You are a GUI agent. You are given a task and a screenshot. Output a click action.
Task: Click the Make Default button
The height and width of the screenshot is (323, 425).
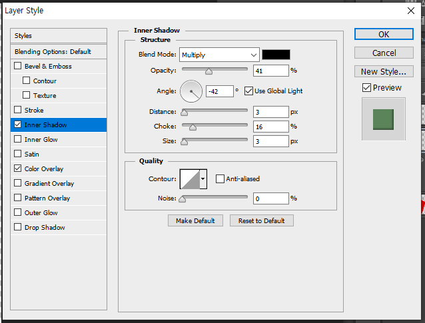[x=195, y=220]
